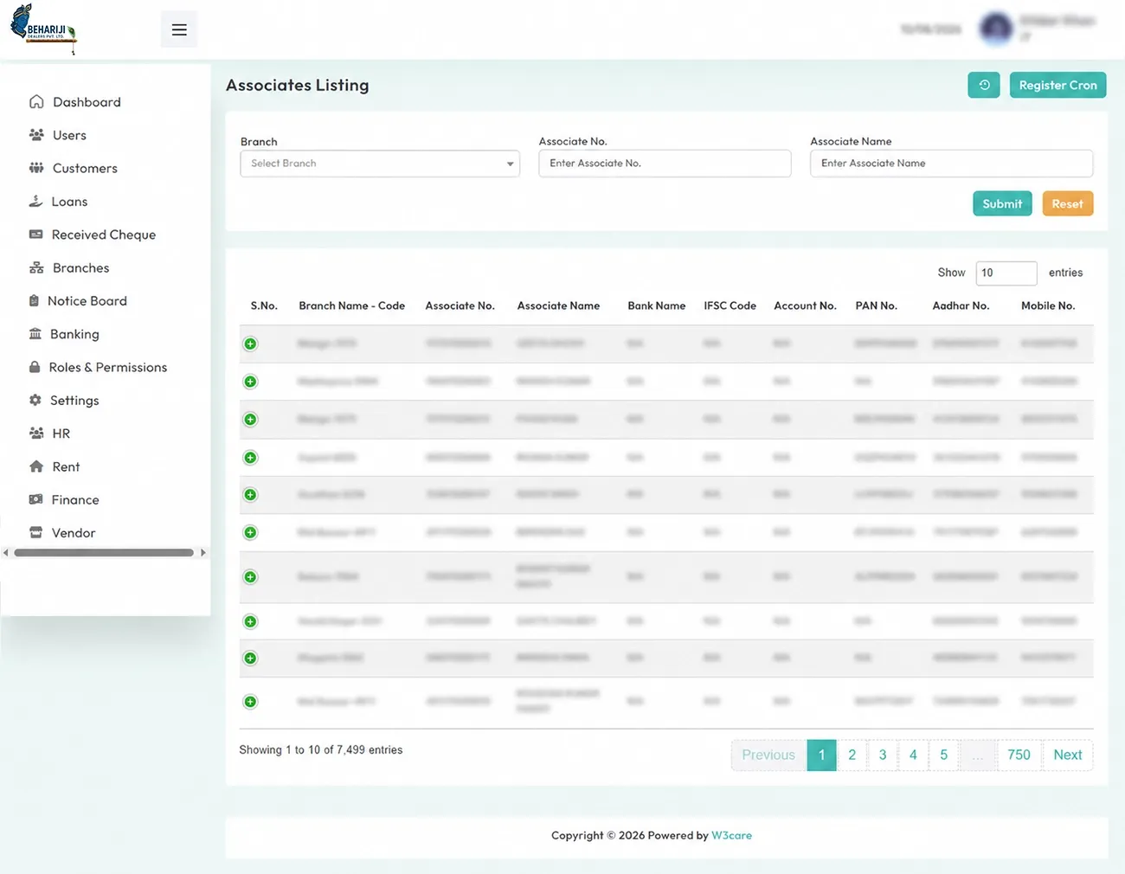Follow the W3care footer link
1125x874 pixels.
[731, 835]
